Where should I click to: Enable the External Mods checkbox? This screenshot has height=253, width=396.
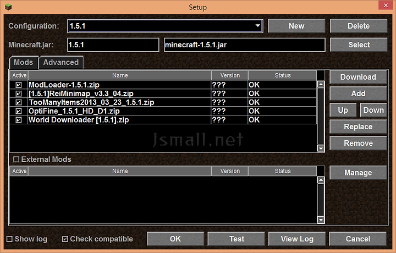coord(16,159)
